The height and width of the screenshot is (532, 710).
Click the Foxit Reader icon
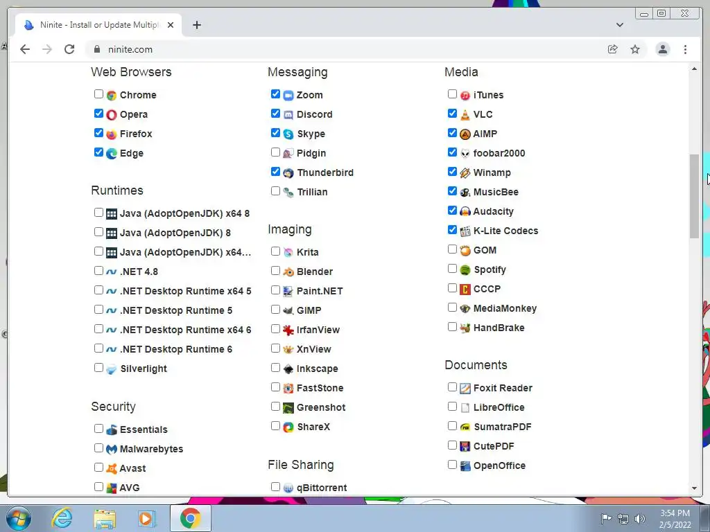click(x=465, y=389)
